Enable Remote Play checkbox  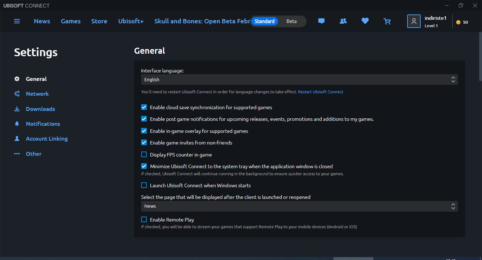point(144,219)
